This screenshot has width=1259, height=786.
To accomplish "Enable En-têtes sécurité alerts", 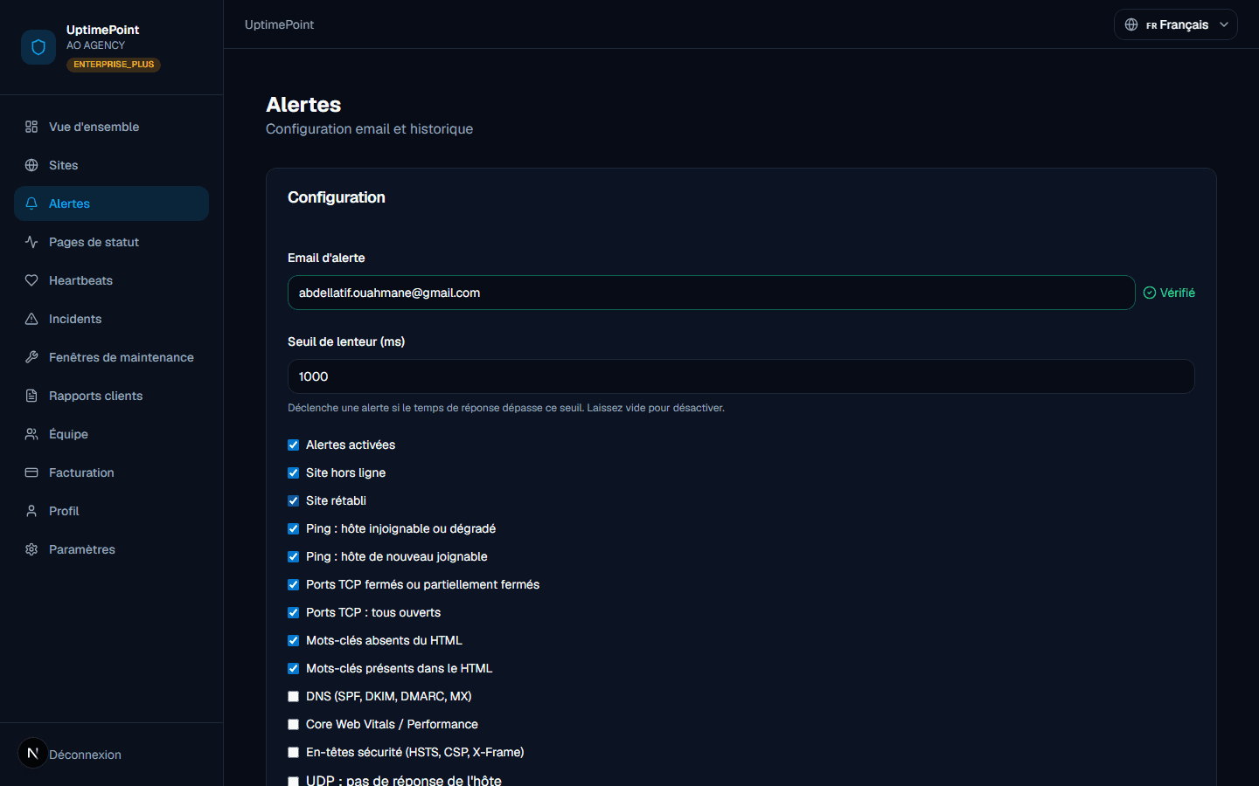I will click(x=294, y=752).
